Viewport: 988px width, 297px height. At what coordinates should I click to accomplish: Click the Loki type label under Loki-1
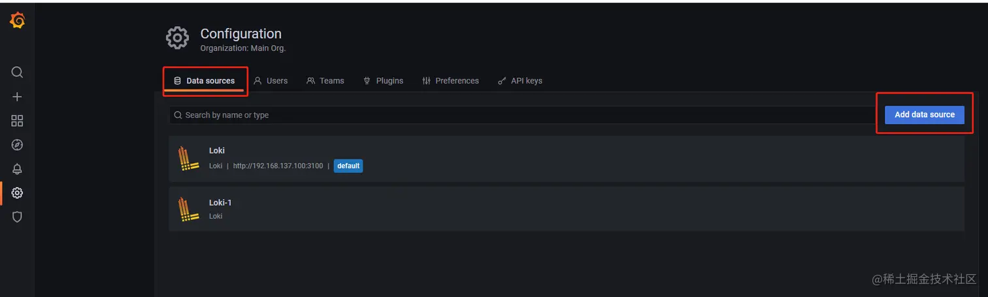(x=216, y=216)
